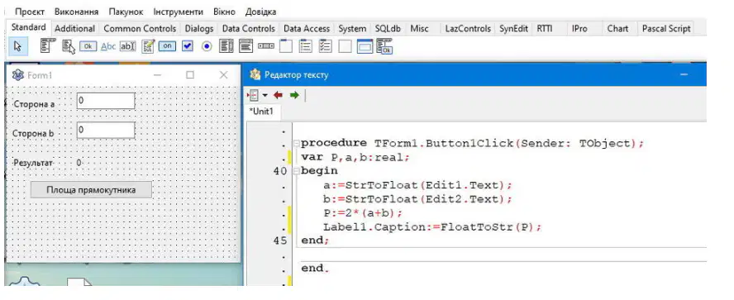Viewport: 734px width, 300px height.
Task: Switch to the IPro palette tab
Action: click(x=579, y=29)
